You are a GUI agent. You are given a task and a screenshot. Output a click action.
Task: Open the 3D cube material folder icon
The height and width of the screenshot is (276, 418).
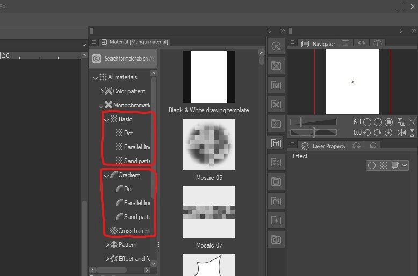click(276, 239)
